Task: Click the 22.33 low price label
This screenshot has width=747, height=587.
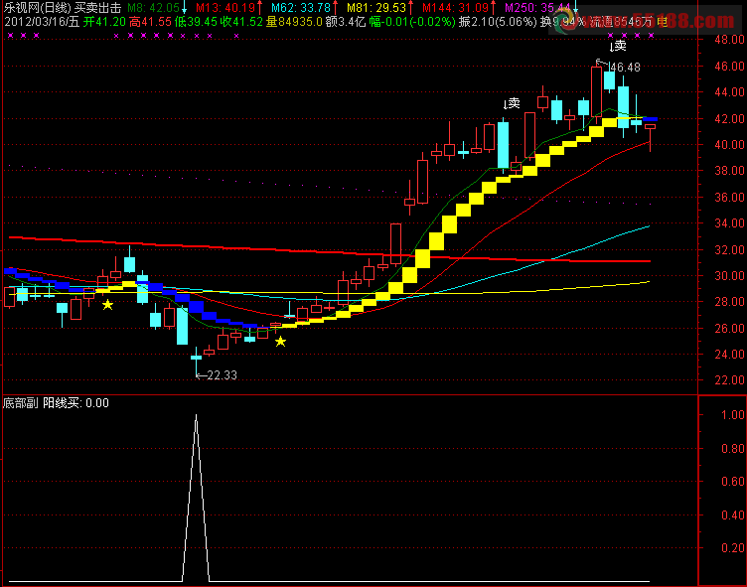Action: pos(222,375)
